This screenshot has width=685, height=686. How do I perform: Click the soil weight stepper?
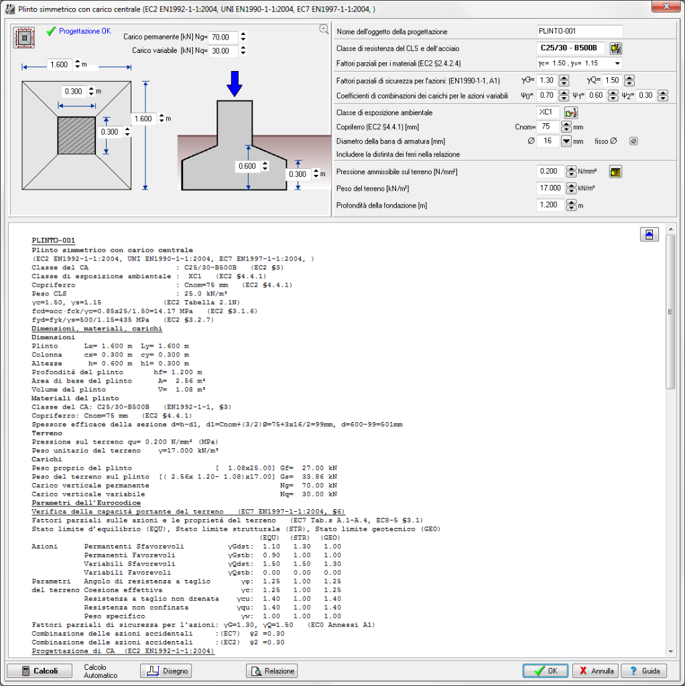[x=571, y=188]
